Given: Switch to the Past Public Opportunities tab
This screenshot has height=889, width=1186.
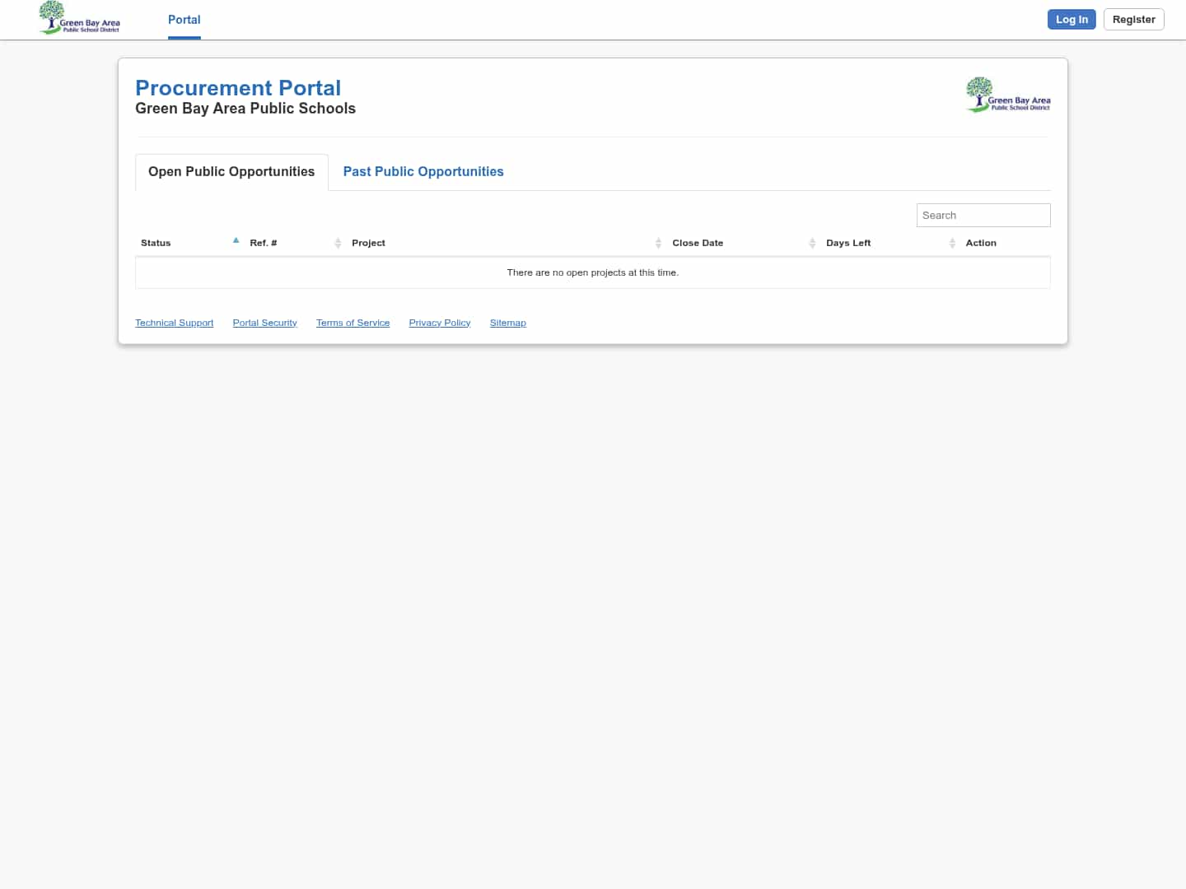Looking at the screenshot, I should coord(423,171).
